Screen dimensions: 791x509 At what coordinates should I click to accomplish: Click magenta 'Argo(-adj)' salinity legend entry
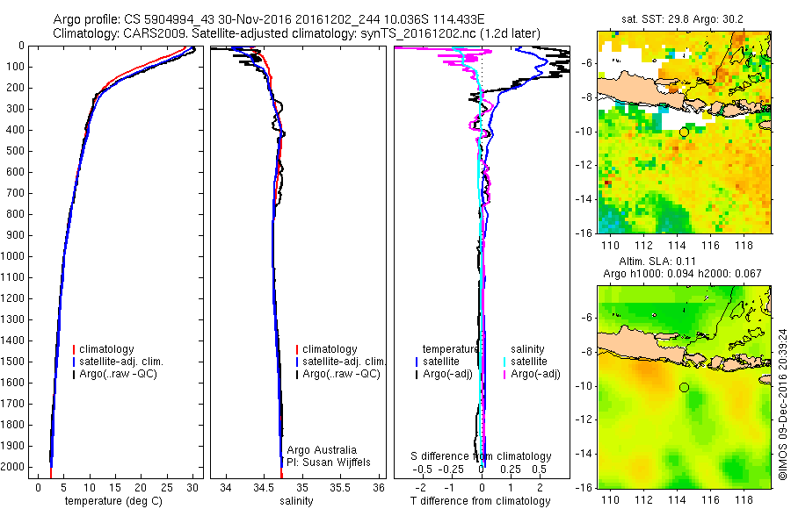pyautogui.click(x=532, y=374)
